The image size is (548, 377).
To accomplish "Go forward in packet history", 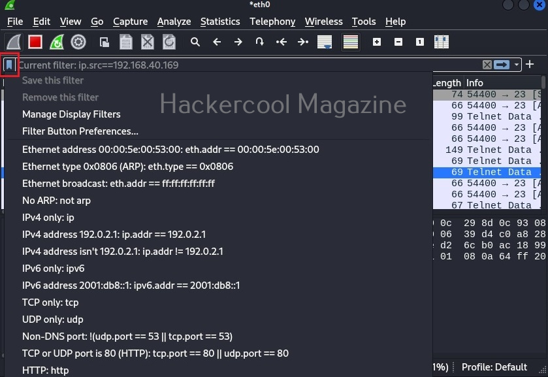I will pos(238,42).
